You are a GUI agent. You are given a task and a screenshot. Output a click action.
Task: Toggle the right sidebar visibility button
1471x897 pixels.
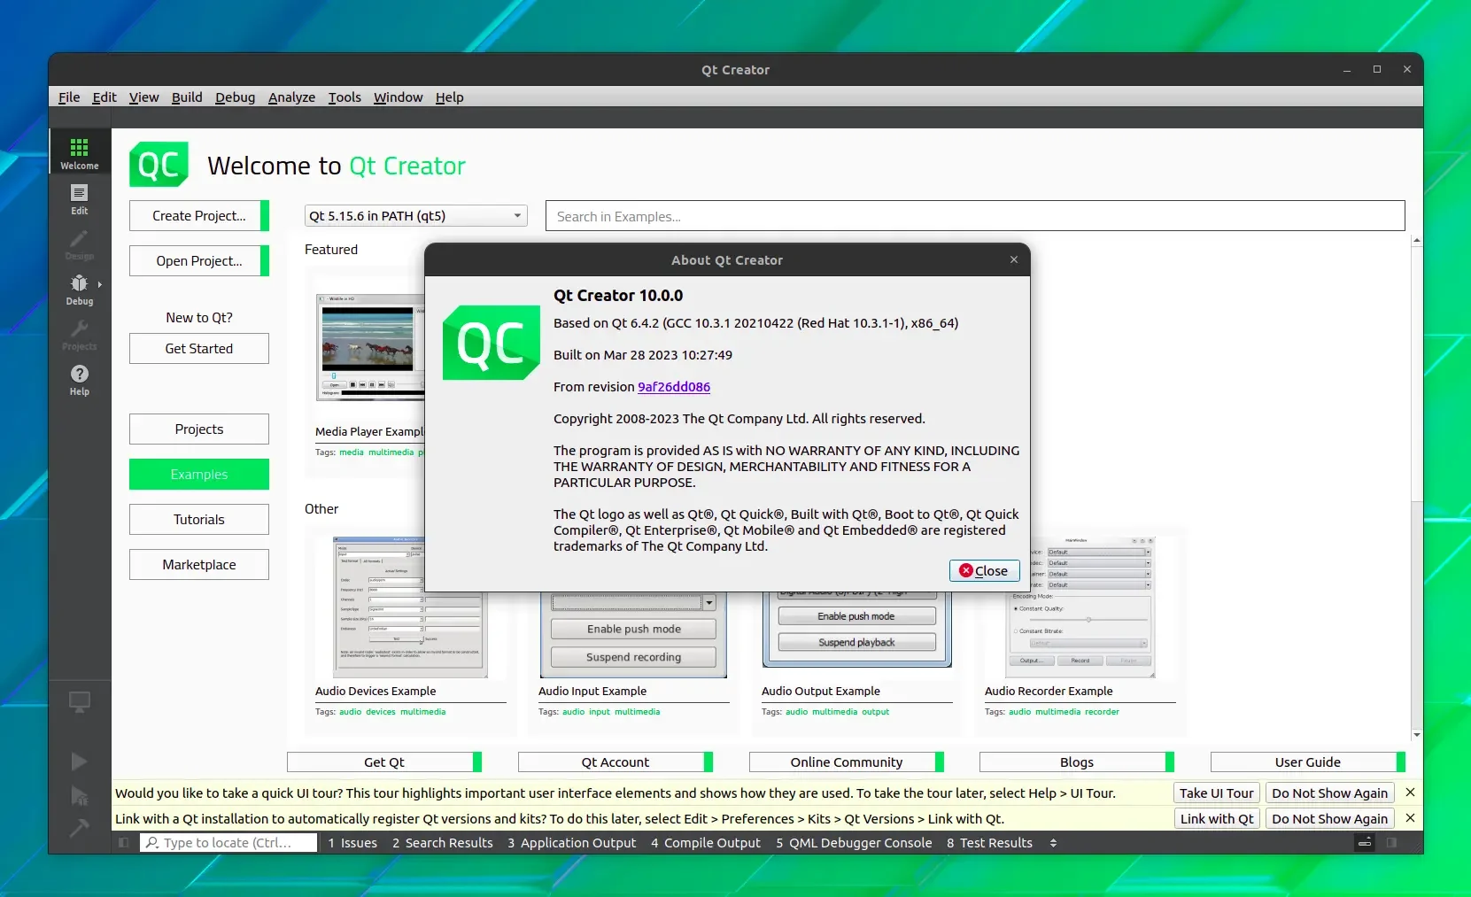point(1392,843)
